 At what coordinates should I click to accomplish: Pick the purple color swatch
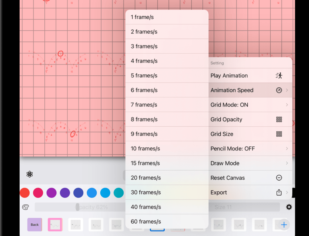(51, 193)
